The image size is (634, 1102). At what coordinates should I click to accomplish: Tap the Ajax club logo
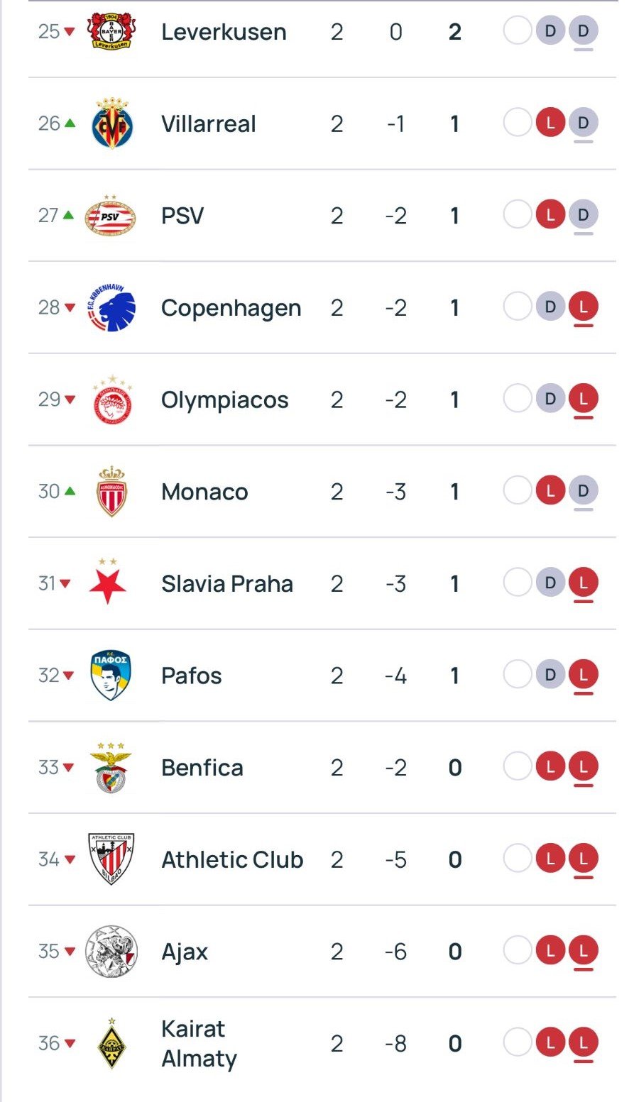[111, 952]
